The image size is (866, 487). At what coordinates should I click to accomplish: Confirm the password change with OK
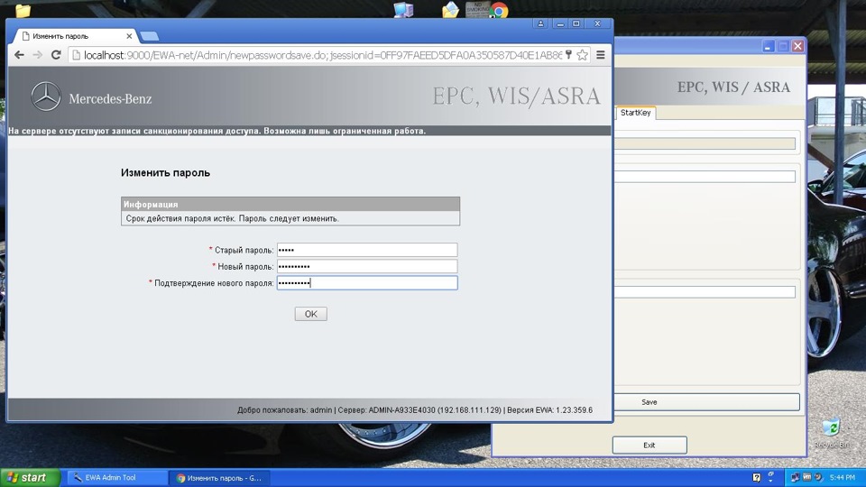pos(310,314)
